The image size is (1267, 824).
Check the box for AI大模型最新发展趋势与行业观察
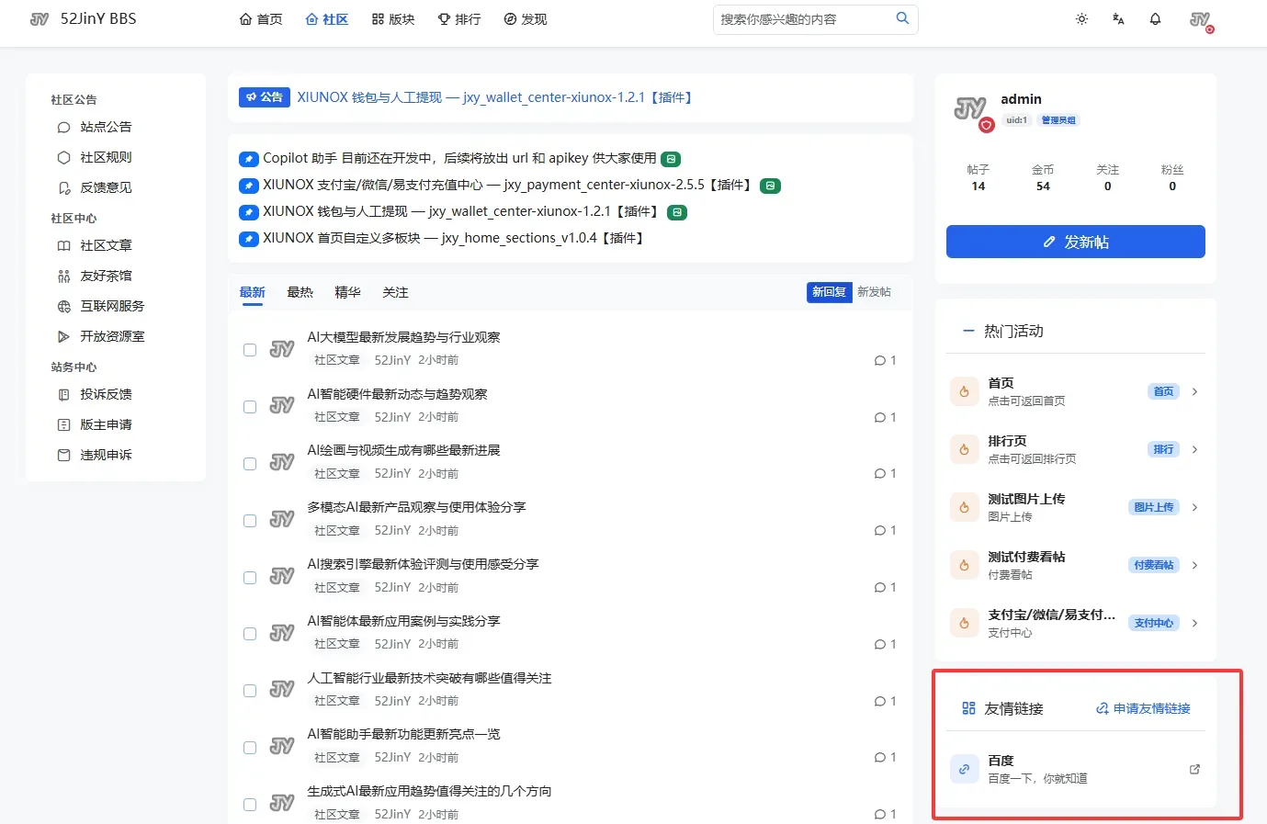(x=250, y=349)
